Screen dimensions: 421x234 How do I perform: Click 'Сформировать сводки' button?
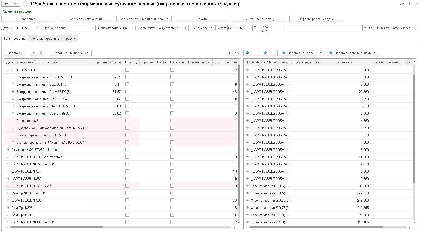coord(317,19)
